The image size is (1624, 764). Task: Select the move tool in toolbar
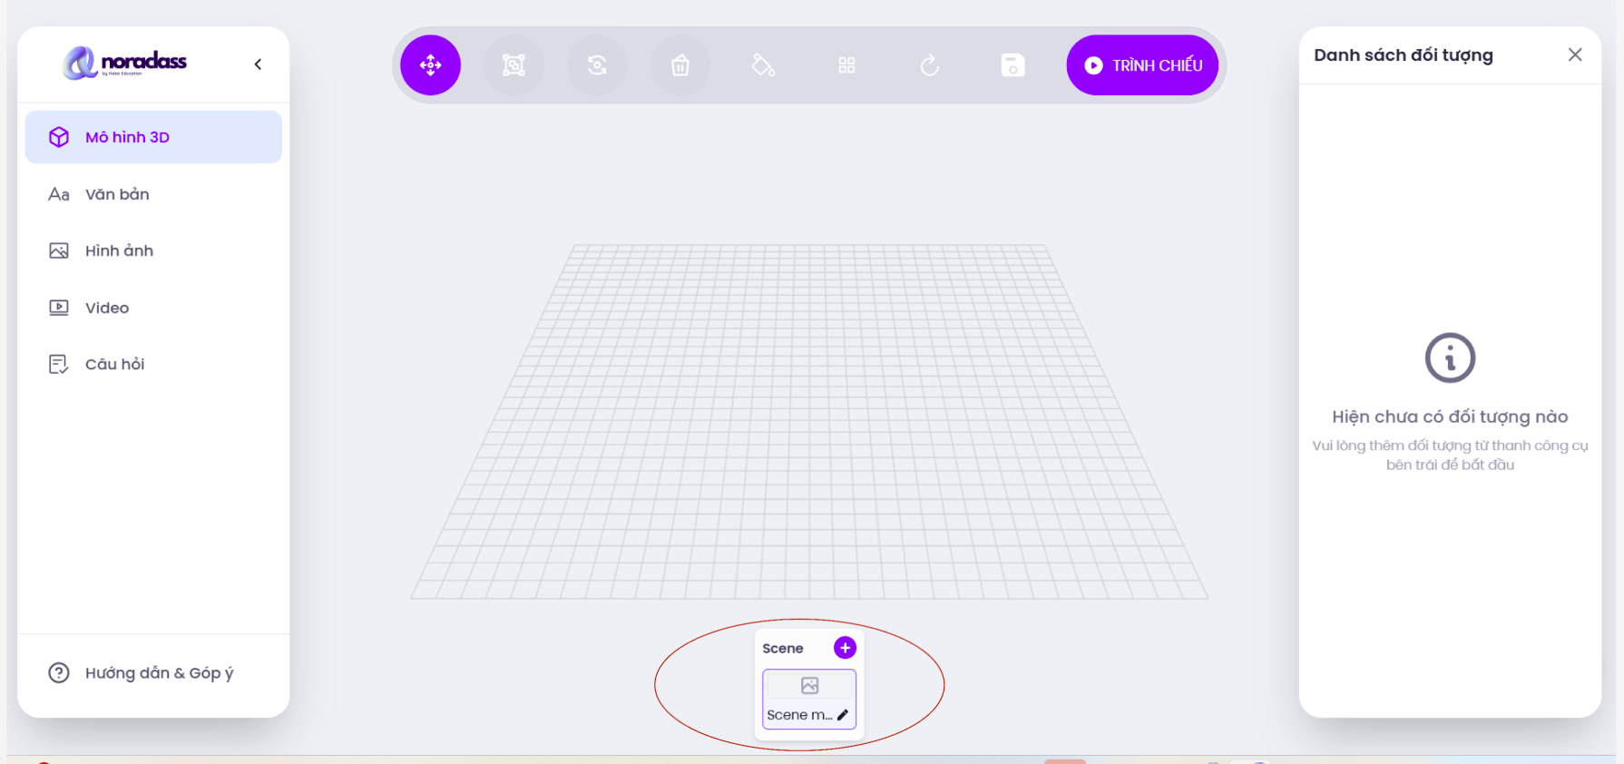pyautogui.click(x=431, y=65)
